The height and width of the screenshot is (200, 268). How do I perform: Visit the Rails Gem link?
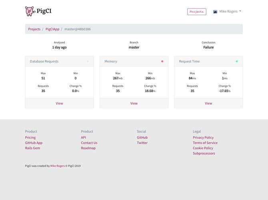click(32, 148)
